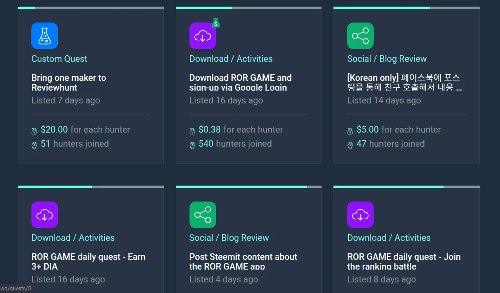Click '$0.38 for each hunter' text
The height and width of the screenshot is (293, 500).
(x=241, y=129)
